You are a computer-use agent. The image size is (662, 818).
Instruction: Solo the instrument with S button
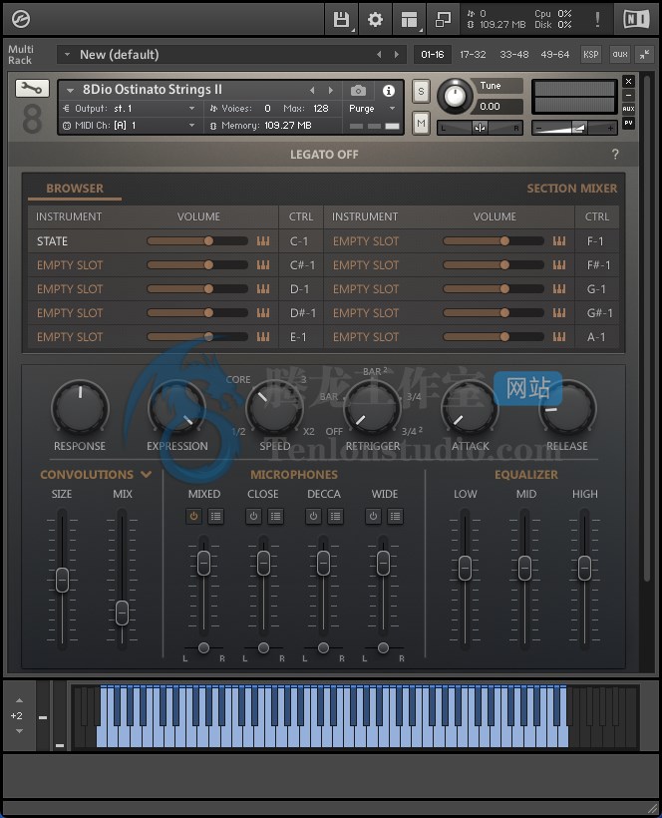click(421, 92)
